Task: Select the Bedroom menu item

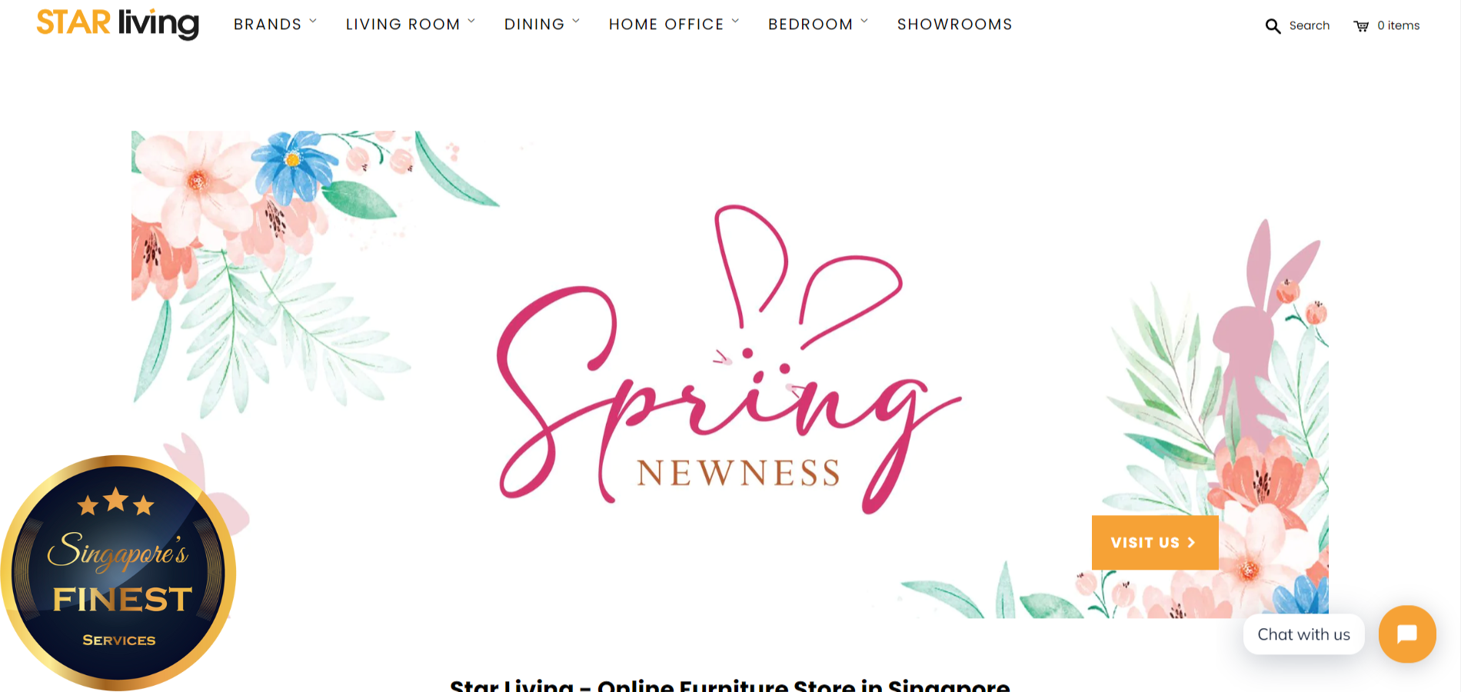Action: 810,25
